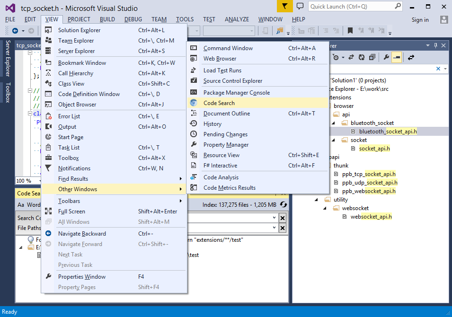The image size is (452, 317).
Task: Select websocket_api.h in the tree
Action: click(x=371, y=217)
